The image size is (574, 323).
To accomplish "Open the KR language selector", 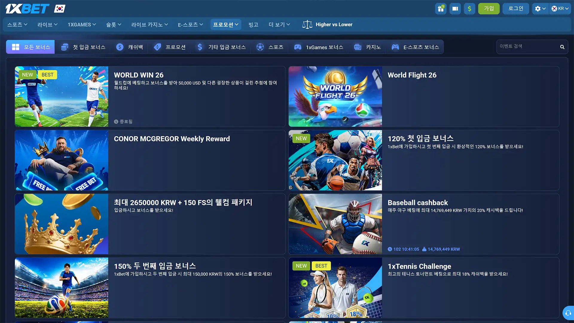I will point(560,9).
